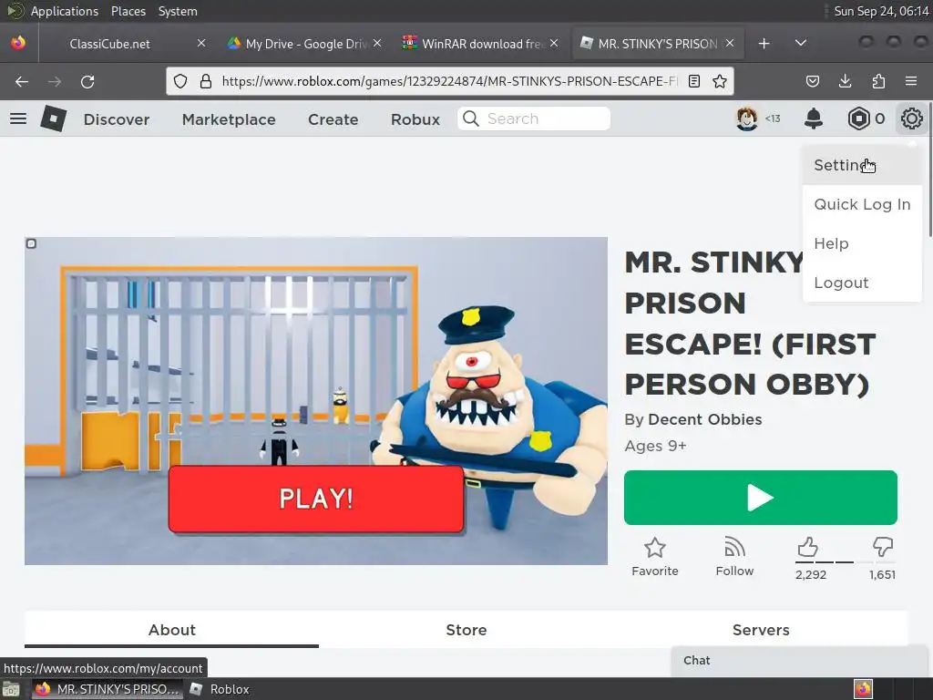Viewport: 933px width, 700px height.
Task: Open the Discover page link
Action: [117, 119]
